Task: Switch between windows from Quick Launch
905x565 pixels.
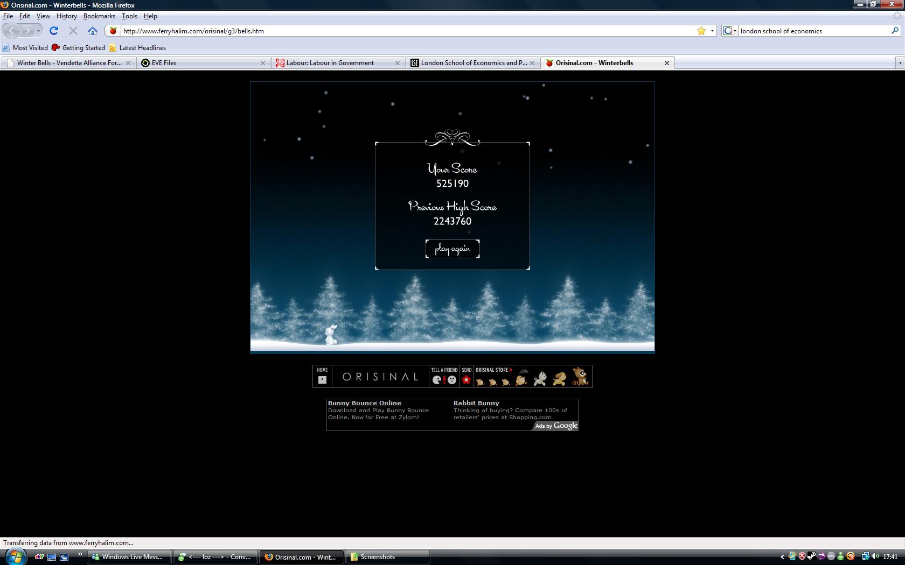Action: click(64, 557)
